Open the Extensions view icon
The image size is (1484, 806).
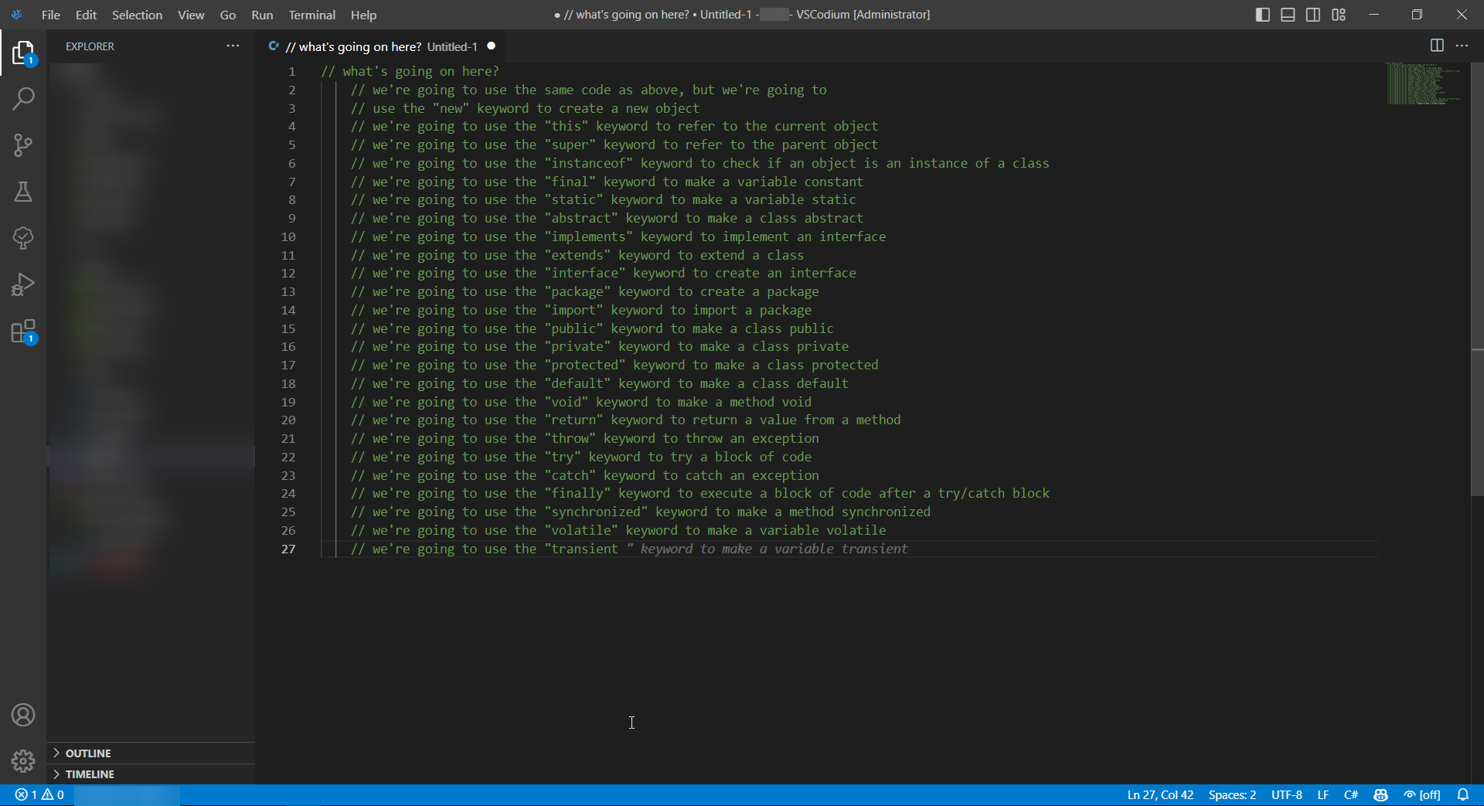point(23,332)
